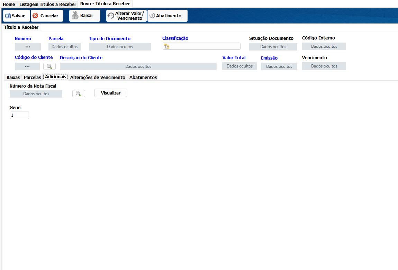Screen dimensions: 398x270
Task: Click the Número field with ellipsis
Action: (x=28, y=47)
